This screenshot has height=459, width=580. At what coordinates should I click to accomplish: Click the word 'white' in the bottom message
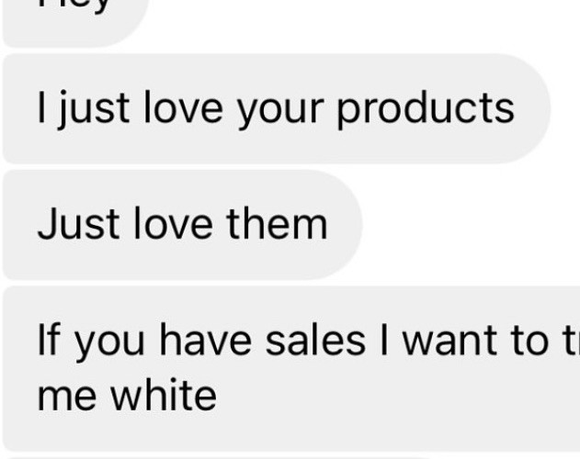[x=164, y=395]
